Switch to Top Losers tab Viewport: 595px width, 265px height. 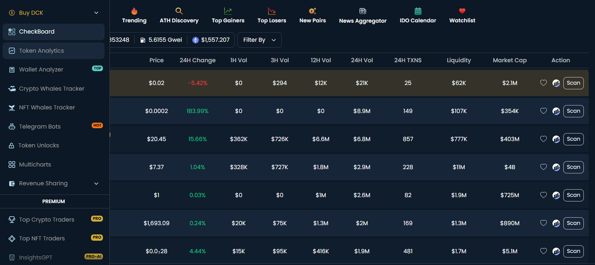tap(272, 15)
